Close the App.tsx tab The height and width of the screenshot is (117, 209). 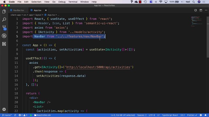pos(46,10)
